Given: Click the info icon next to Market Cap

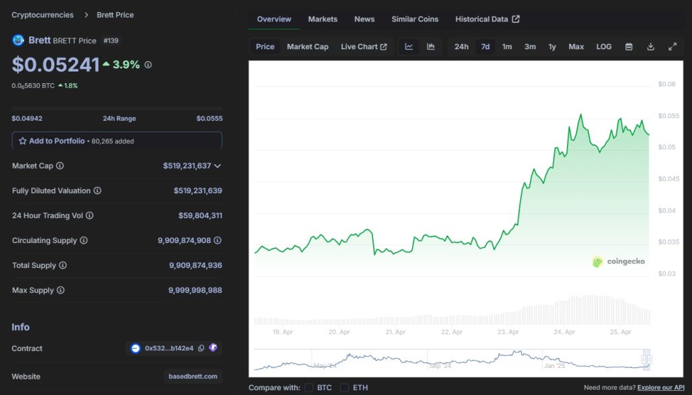Looking at the screenshot, I should (x=60, y=165).
